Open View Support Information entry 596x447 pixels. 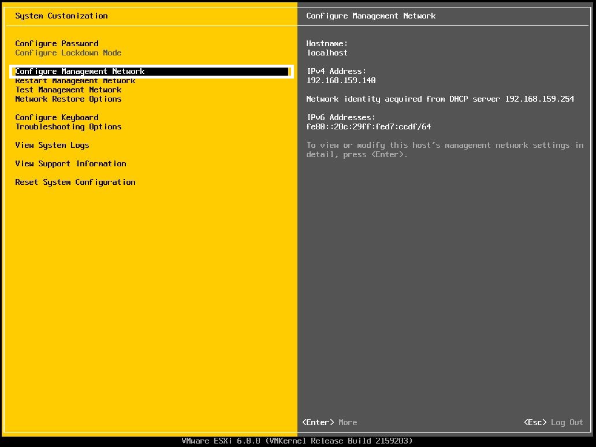click(x=70, y=163)
